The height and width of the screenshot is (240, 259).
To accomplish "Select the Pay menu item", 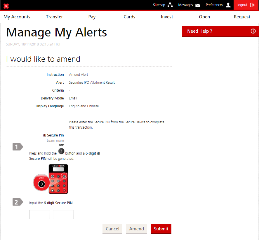I will click(x=92, y=17).
